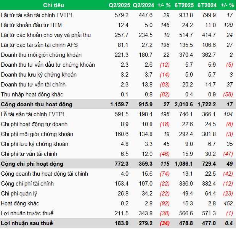Click the Q2/2025 column header
This screenshot has height=229, width=236.
pos(119,5)
